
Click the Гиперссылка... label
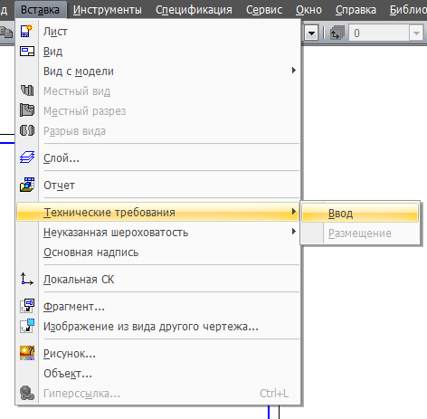pos(81,394)
